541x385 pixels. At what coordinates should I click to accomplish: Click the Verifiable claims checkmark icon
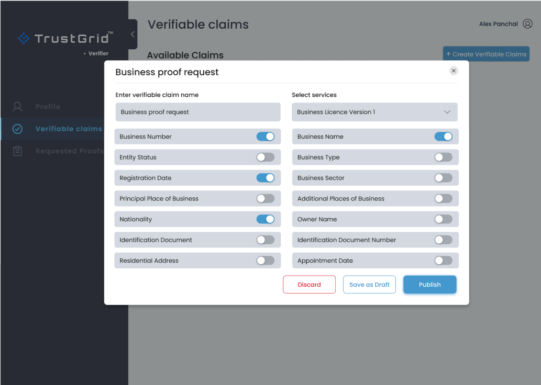[x=18, y=129]
